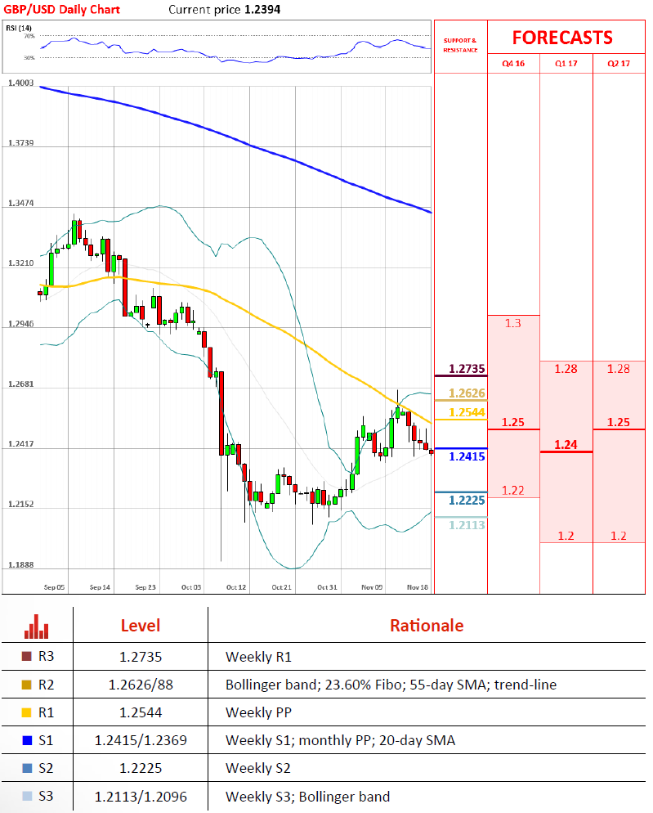
Task: Click the 1.2946 price axis label
Action: [x=20, y=324]
